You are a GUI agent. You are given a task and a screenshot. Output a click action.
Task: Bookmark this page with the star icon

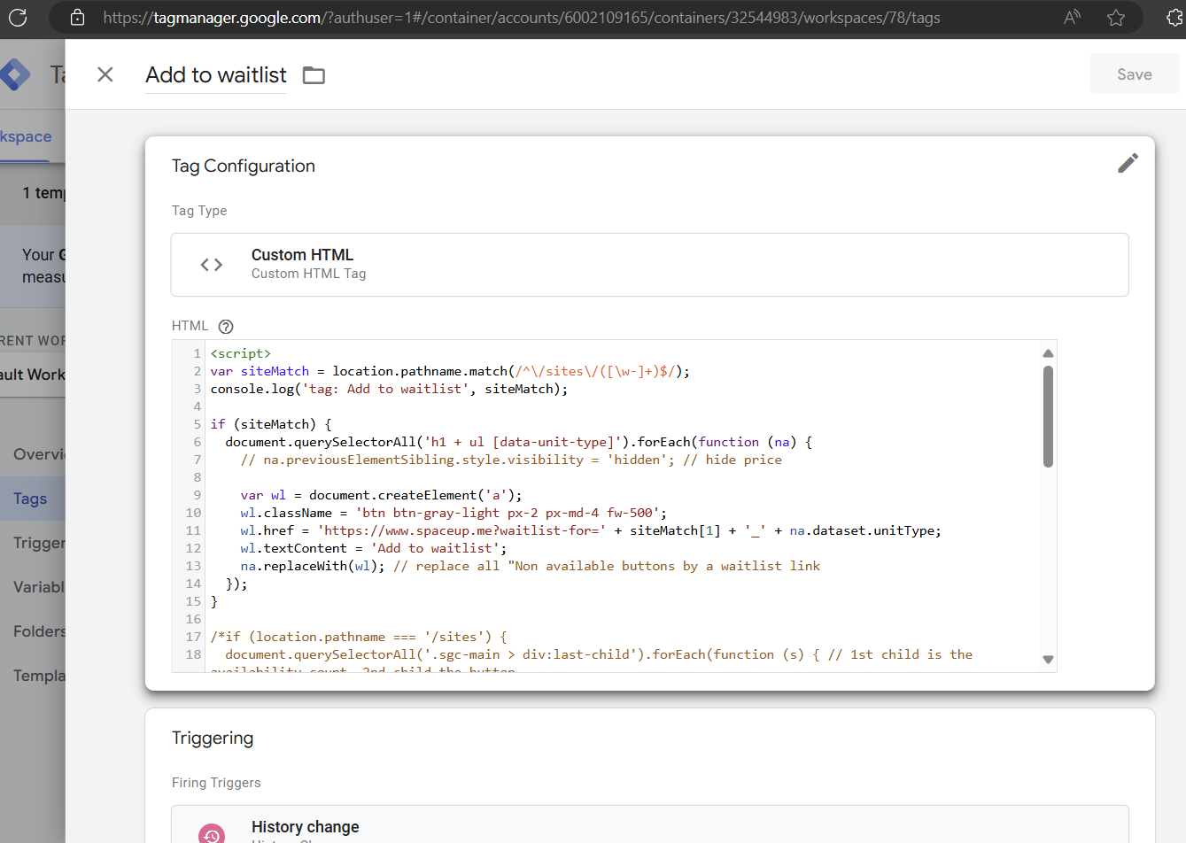[1116, 17]
